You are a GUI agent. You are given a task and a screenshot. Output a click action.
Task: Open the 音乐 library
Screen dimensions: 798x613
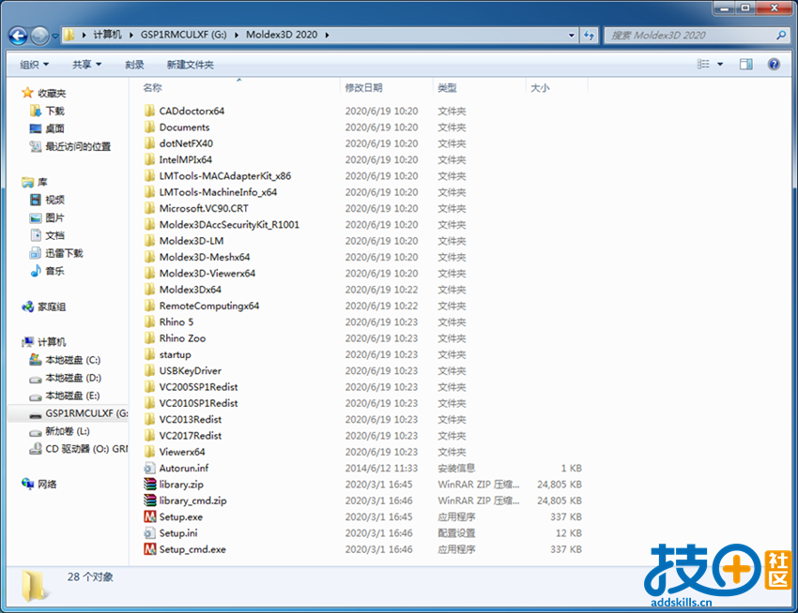coord(55,271)
